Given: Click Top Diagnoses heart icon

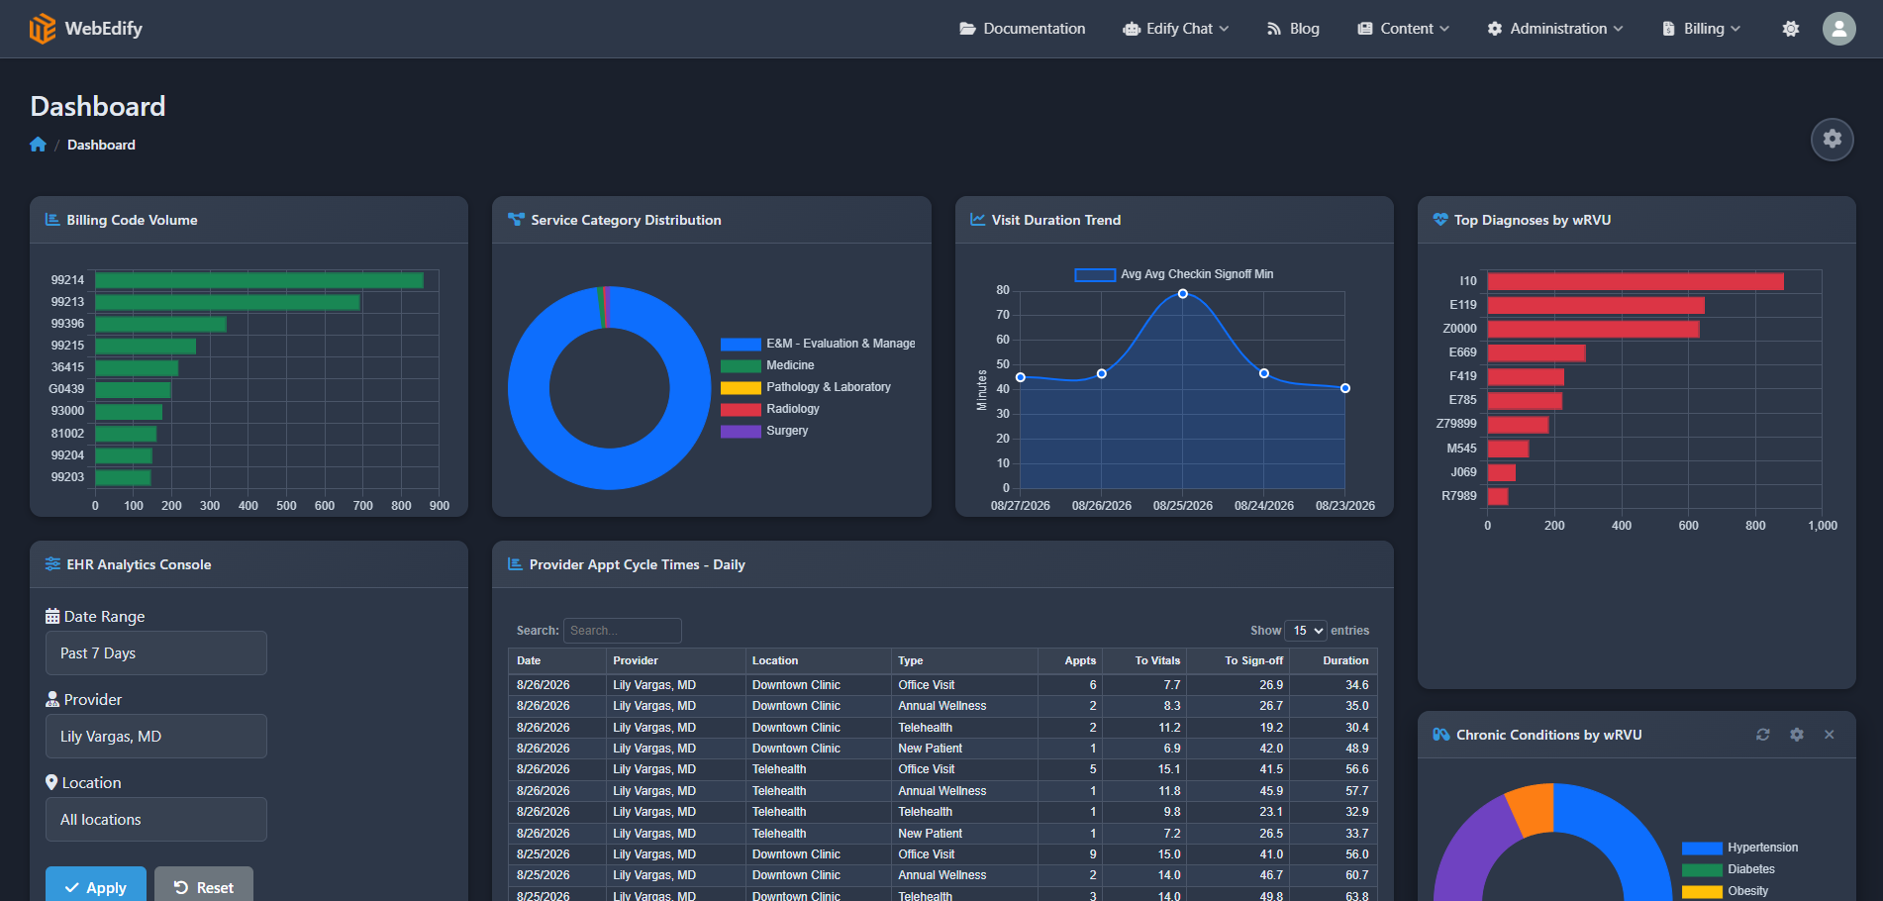Looking at the screenshot, I should point(1440,220).
